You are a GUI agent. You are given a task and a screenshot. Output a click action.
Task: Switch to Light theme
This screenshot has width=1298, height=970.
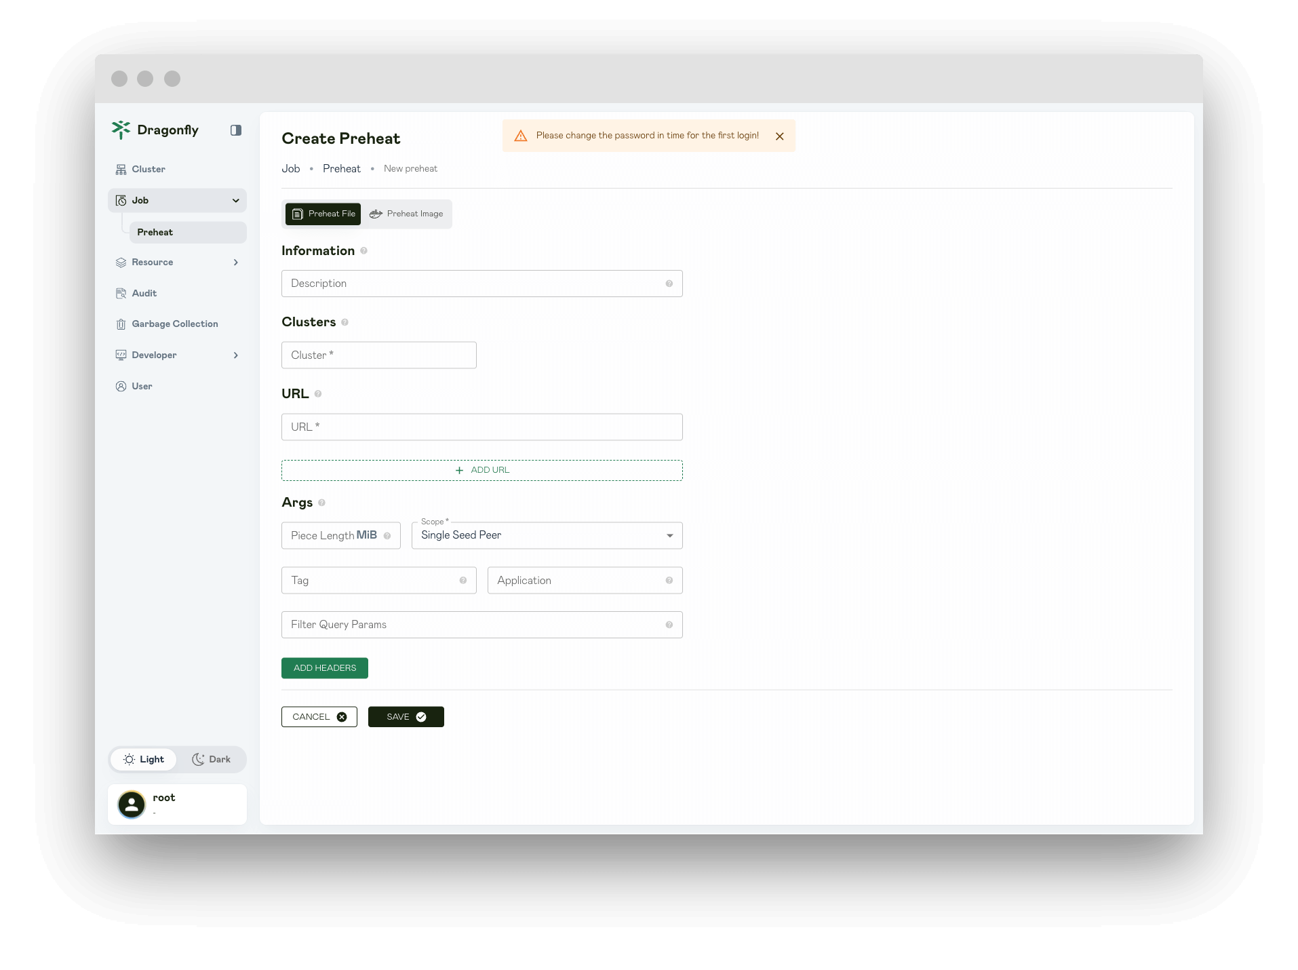point(144,760)
